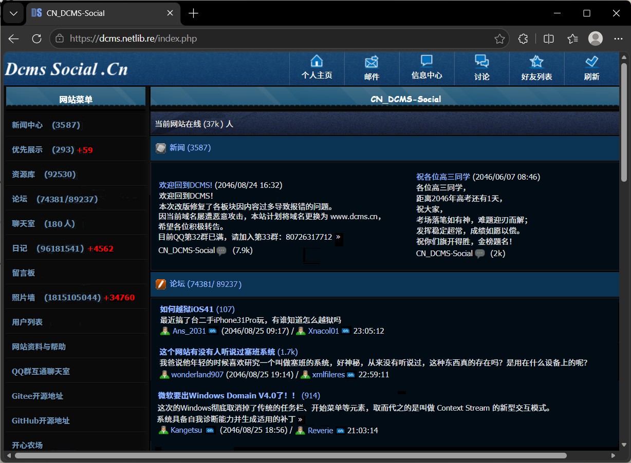The height and width of the screenshot is (463, 631).
Task: Visit Reverie user profile name
Action: [x=321, y=430]
